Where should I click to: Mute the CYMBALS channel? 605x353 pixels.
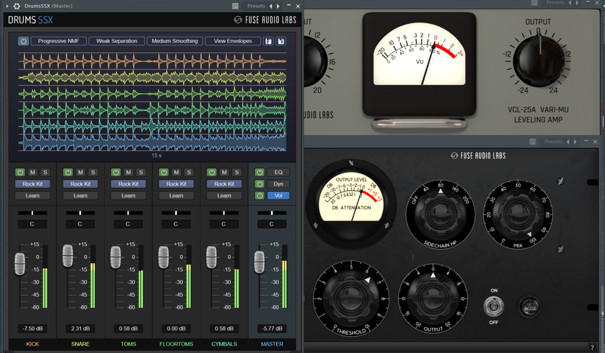(x=224, y=173)
